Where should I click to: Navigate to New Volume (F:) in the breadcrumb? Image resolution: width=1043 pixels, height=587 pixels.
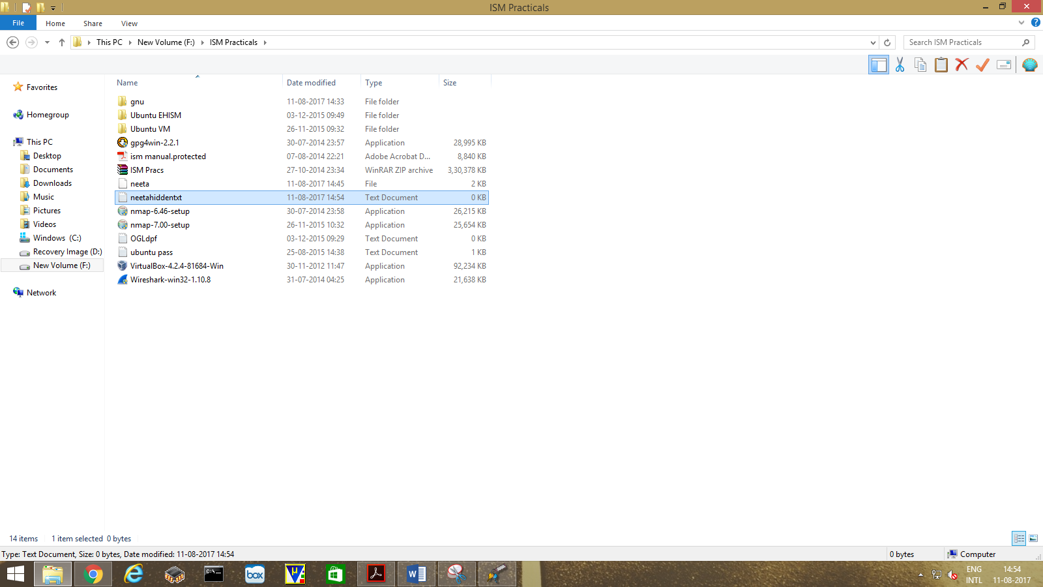click(166, 42)
